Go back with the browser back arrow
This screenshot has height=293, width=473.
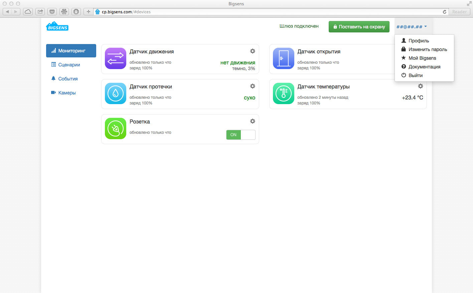pyautogui.click(x=7, y=12)
